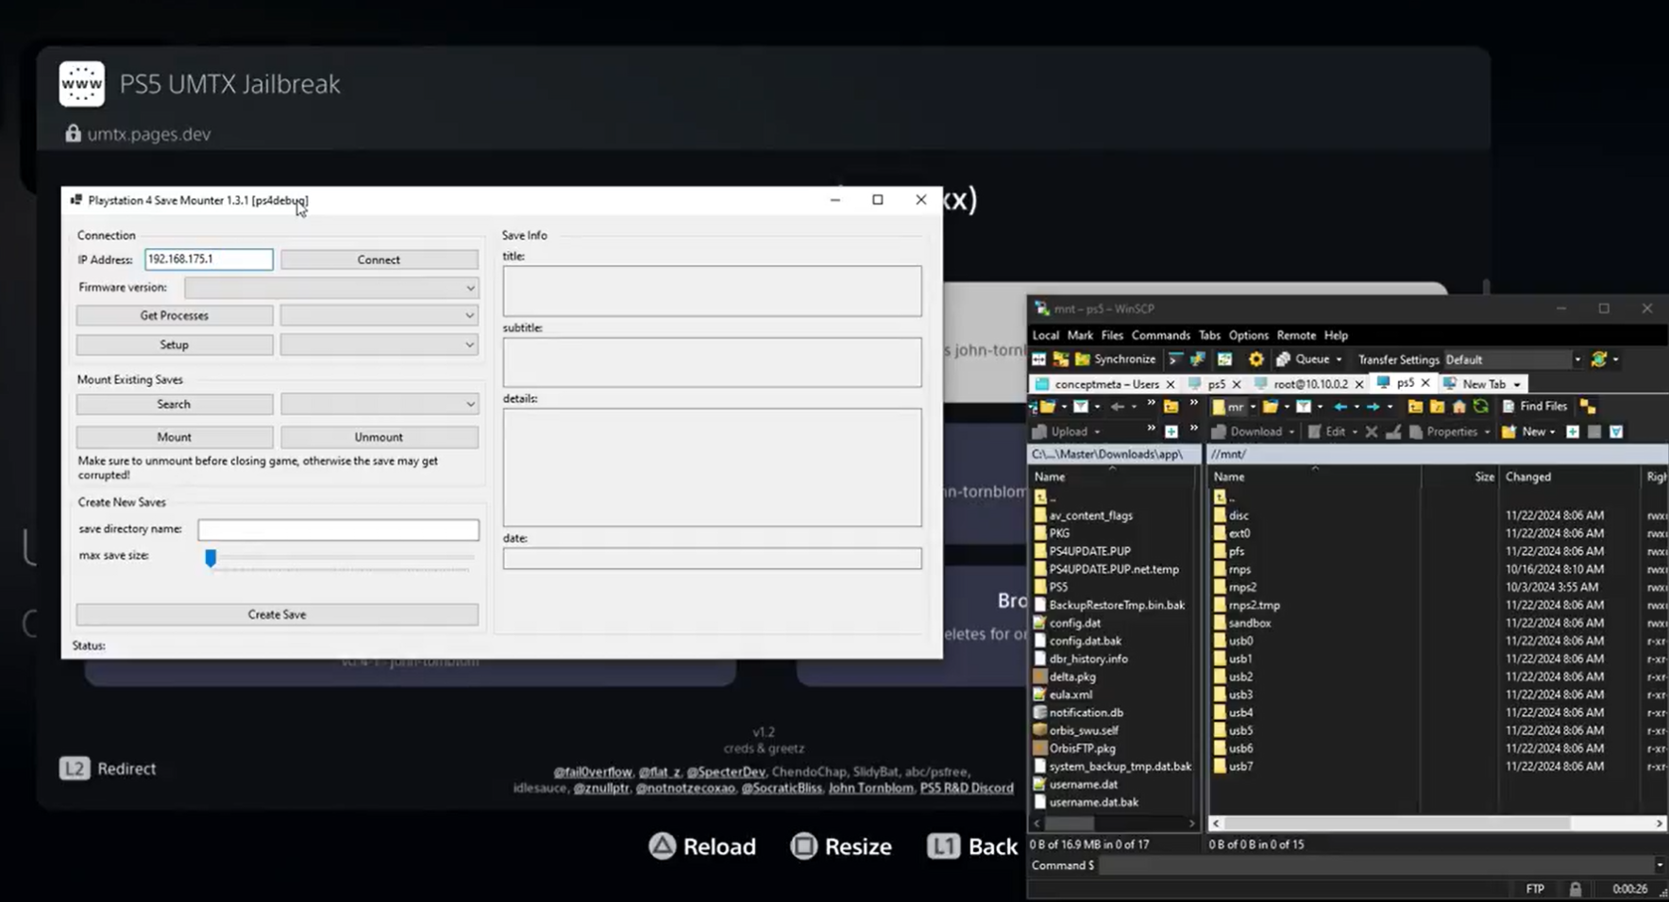
Task: Click the Search button in Save Mounter
Action: tap(175, 404)
